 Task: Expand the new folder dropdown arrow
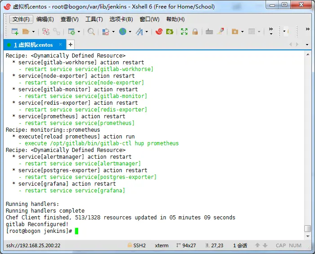(x=242, y=32)
